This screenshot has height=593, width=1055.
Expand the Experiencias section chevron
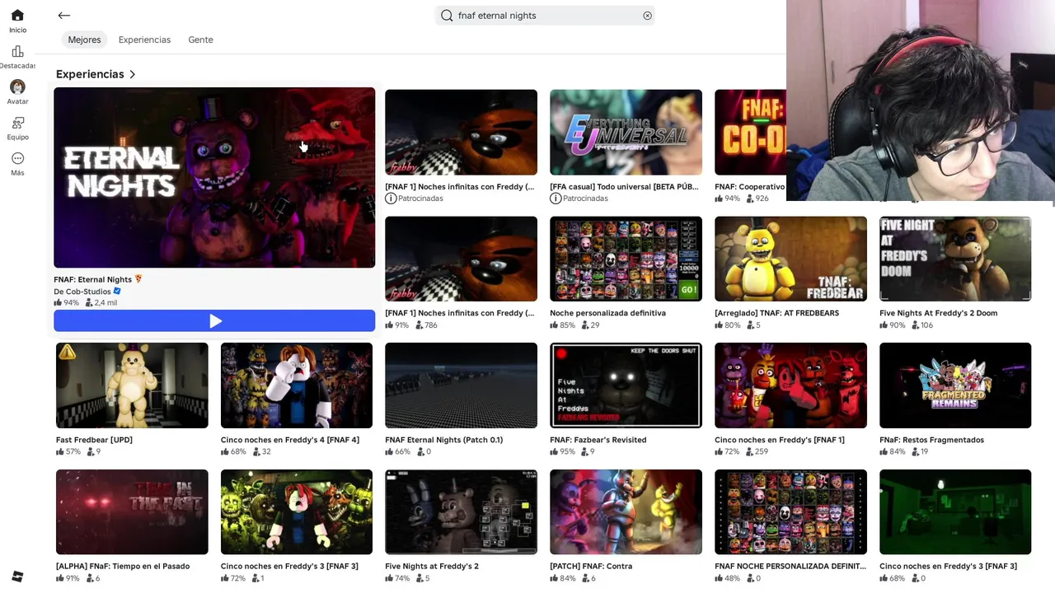click(x=133, y=74)
